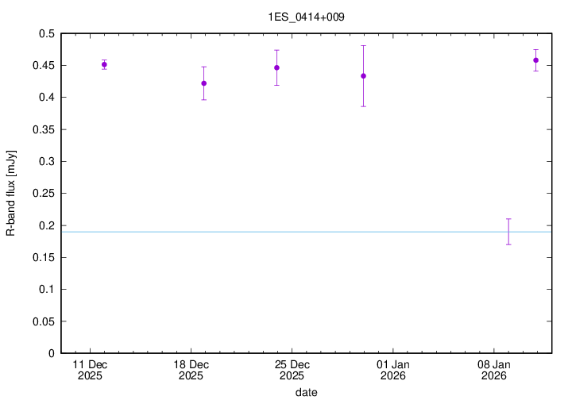Click the 25 Dec 2025 tick label
572x400 pixels.
[x=291, y=369]
